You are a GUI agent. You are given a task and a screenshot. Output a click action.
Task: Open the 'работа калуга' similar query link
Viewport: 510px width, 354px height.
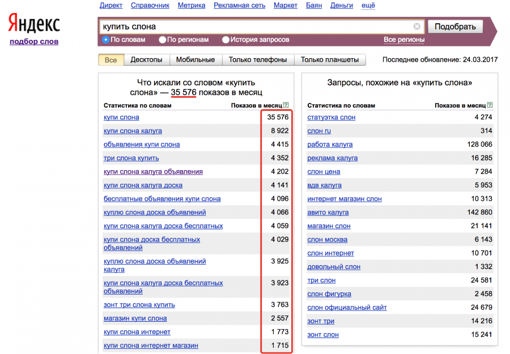tap(330, 145)
